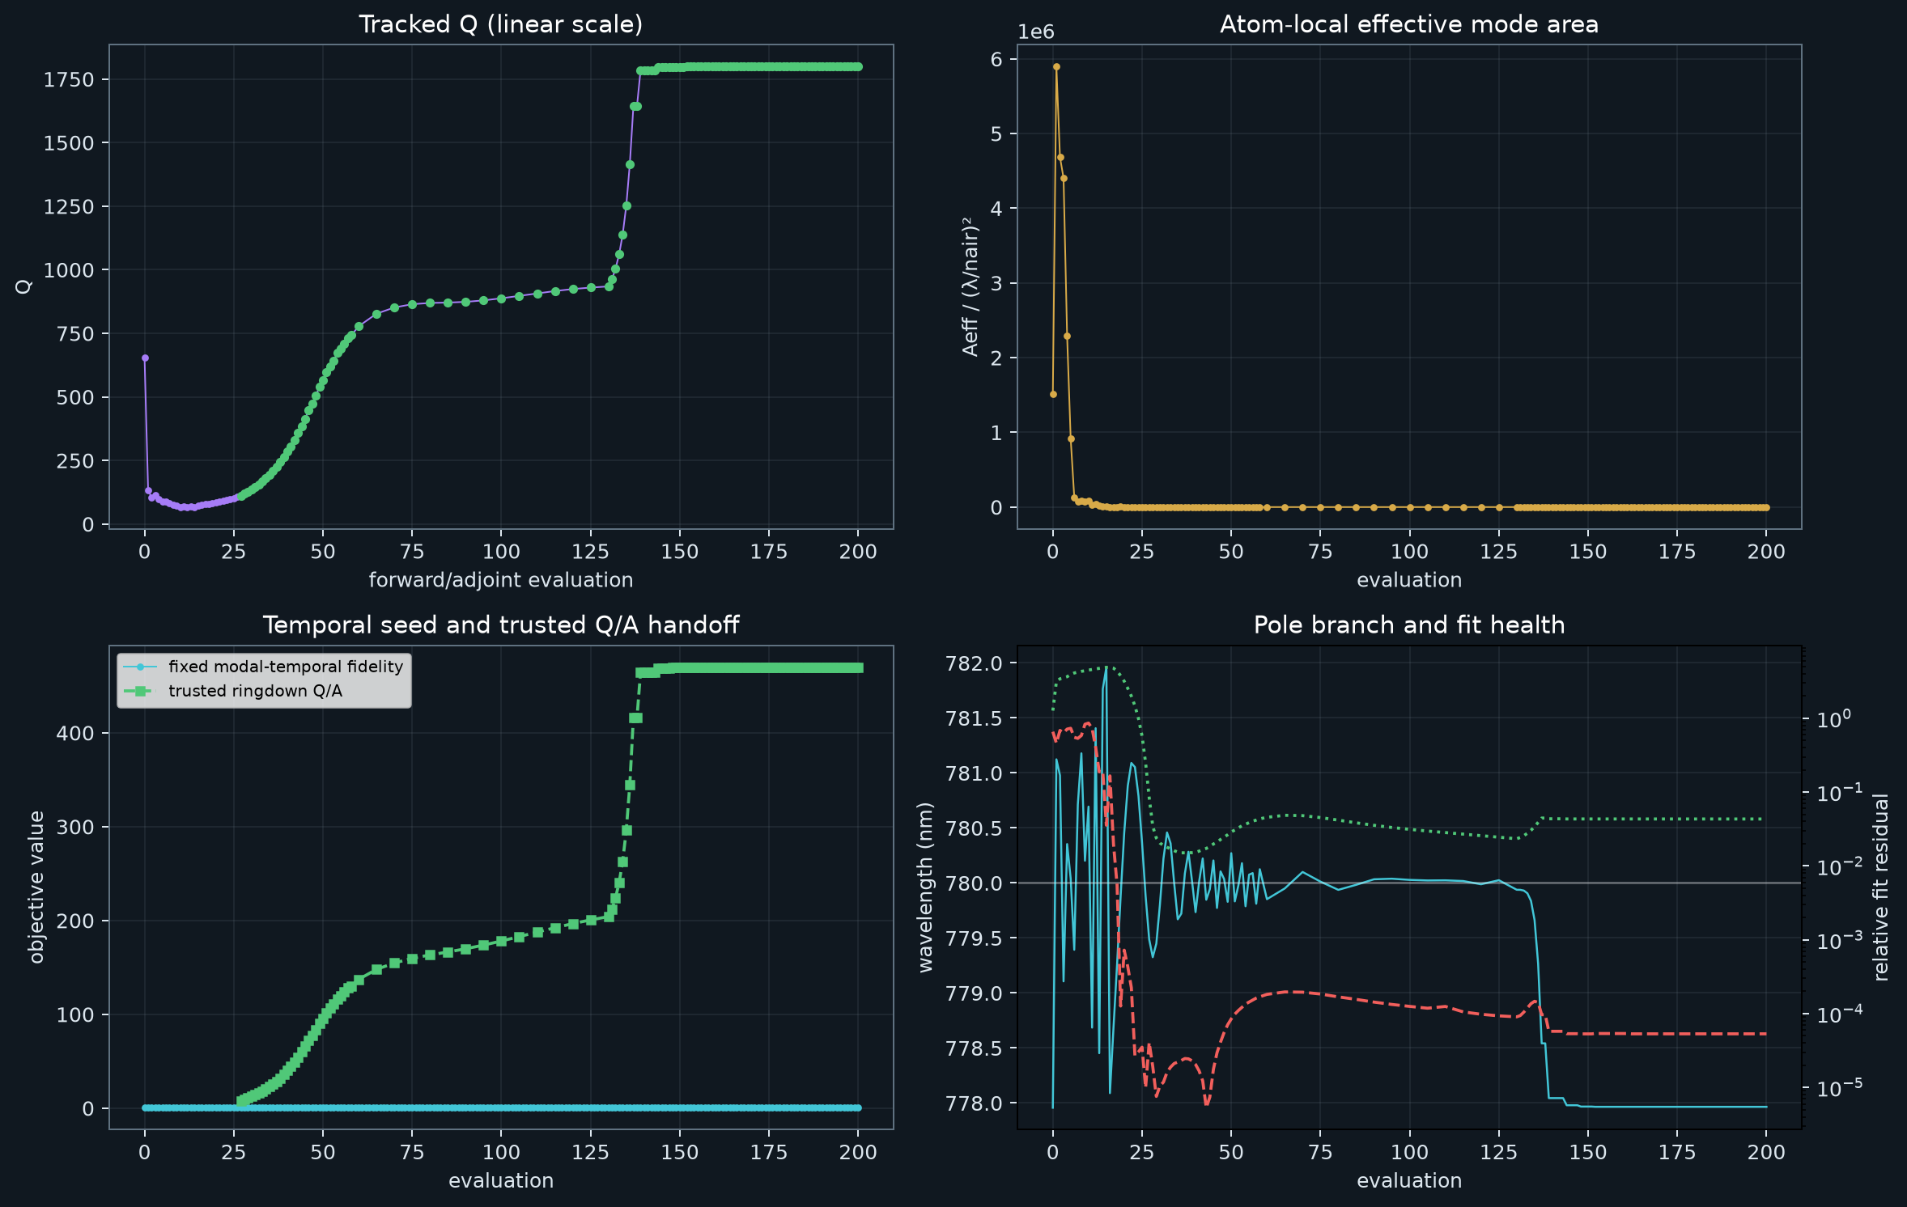Screen dimensions: 1907x1207
Task: Click the '778.5' wavelength tick label
Action: click(974, 1048)
